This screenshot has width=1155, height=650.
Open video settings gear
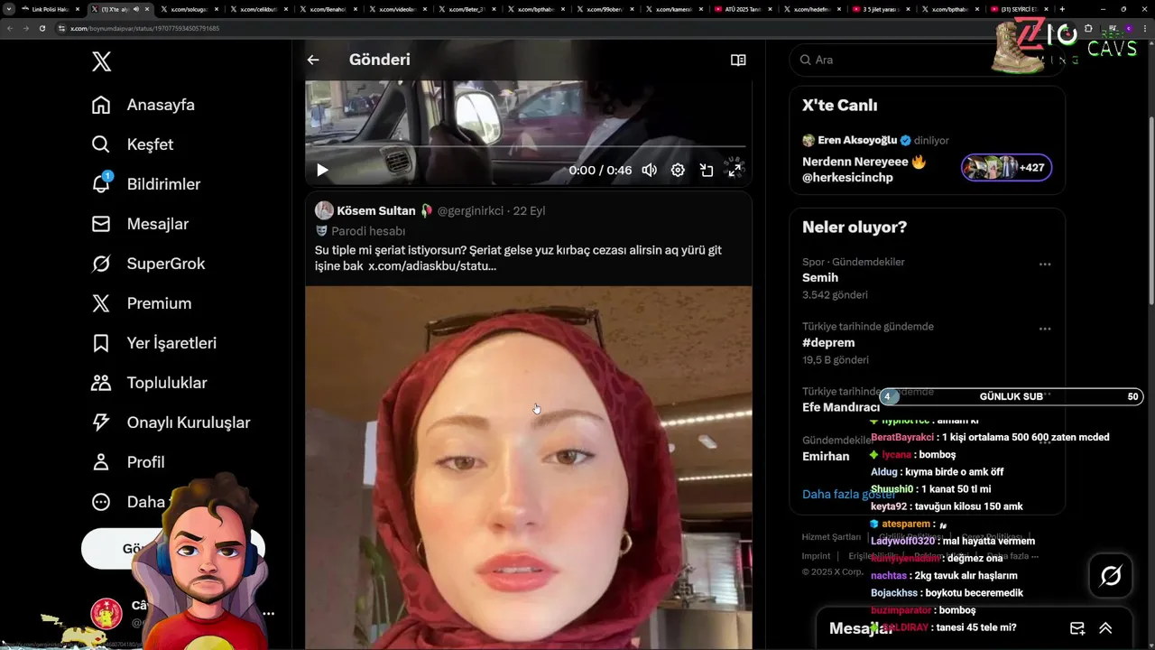pos(678,170)
